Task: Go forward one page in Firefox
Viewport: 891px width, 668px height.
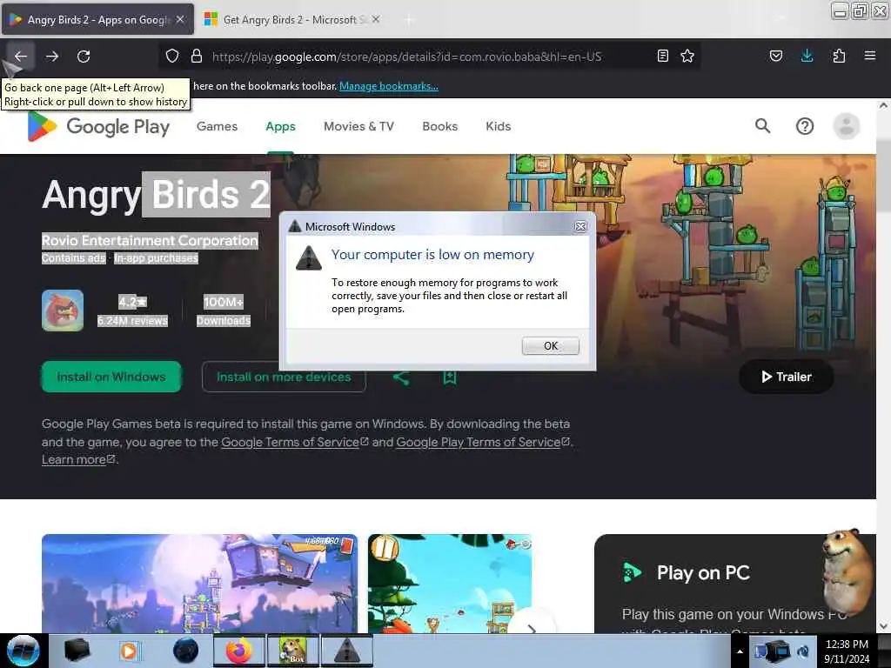Action: (52, 57)
